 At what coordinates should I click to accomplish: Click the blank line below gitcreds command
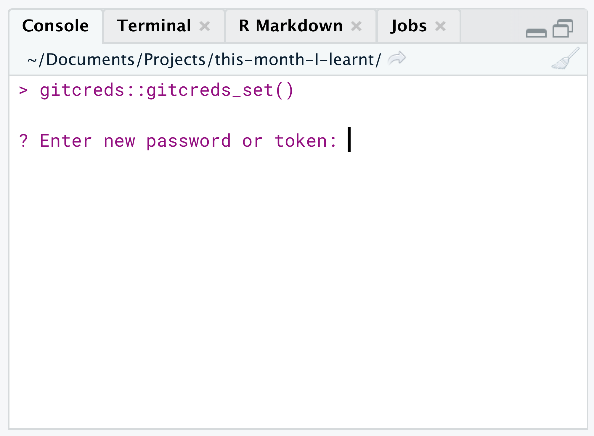[x=298, y=115]
